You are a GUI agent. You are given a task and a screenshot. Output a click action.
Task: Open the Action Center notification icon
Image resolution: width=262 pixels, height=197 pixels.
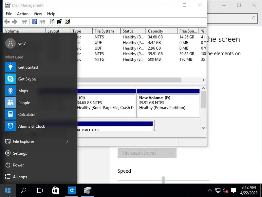point(234,190)
